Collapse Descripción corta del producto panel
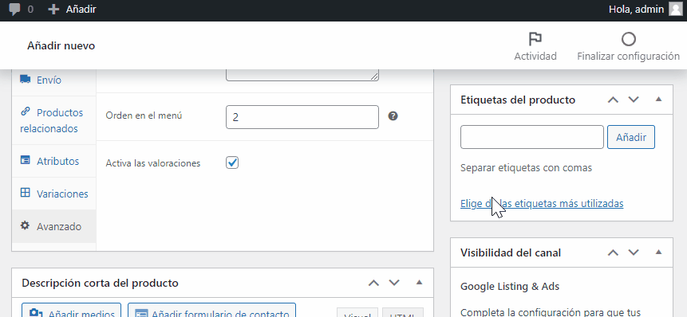This screenshot has width=687, height=317. [419, 283]
